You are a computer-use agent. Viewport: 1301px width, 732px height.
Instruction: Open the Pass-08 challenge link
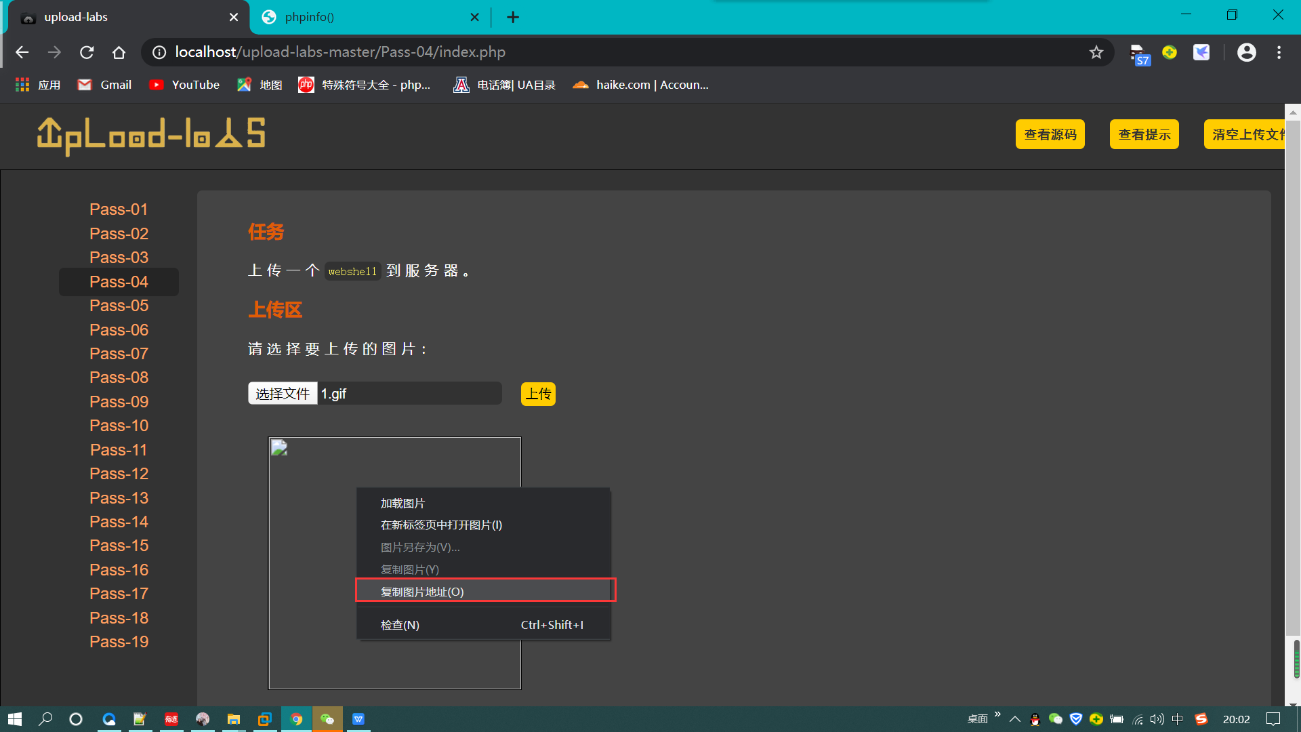coord(119,378)
